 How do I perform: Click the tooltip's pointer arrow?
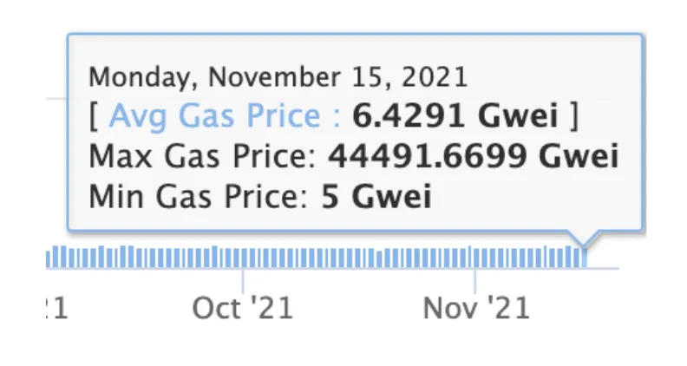(584, 238)
